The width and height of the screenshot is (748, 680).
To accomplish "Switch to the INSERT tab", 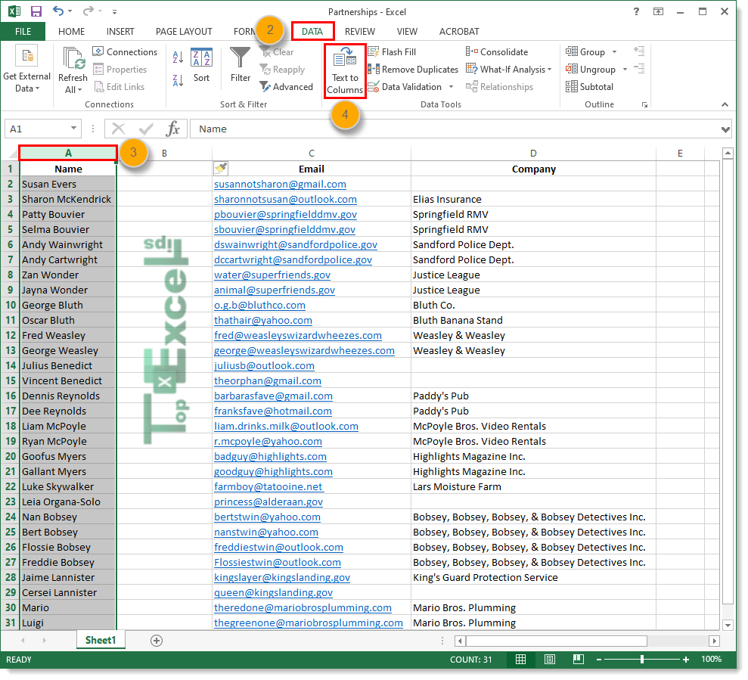I will click(x=120, y=32).
